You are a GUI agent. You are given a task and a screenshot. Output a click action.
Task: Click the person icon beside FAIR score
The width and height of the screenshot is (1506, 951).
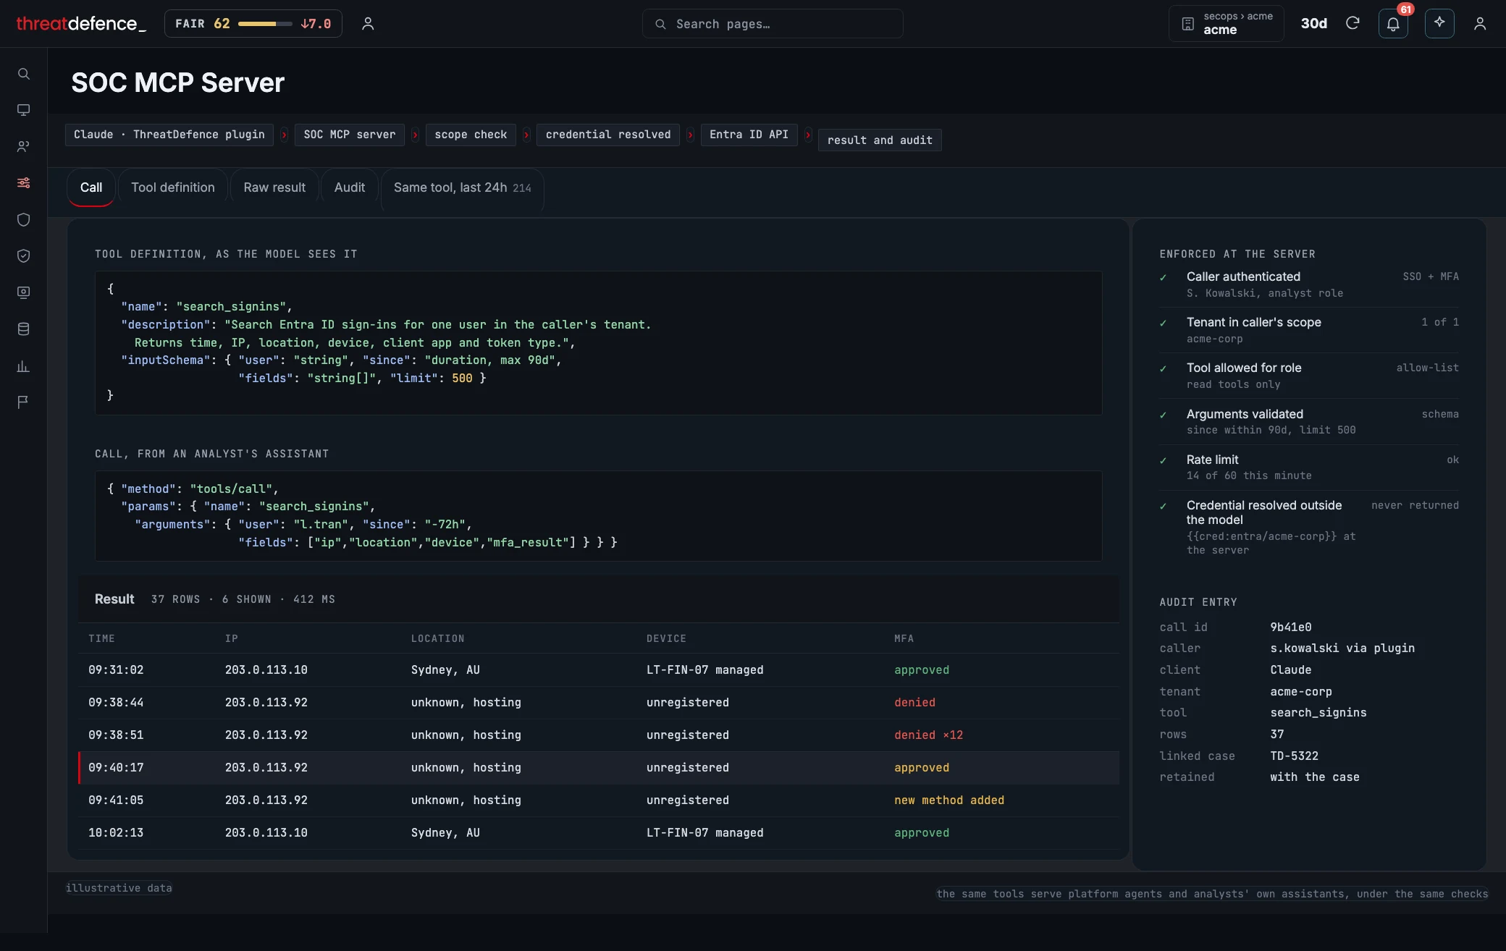[368, 24]
